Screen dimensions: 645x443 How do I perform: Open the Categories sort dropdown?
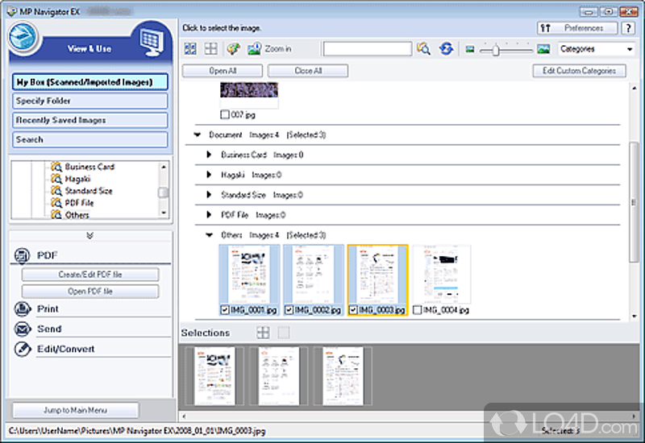tap(596, 49)
